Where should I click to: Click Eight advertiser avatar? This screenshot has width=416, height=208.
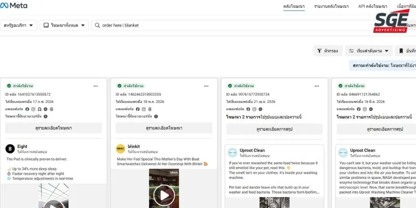click(x=10, y=149)
